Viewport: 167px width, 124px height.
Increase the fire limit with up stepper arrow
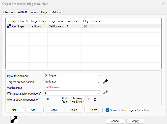(95, 98)
